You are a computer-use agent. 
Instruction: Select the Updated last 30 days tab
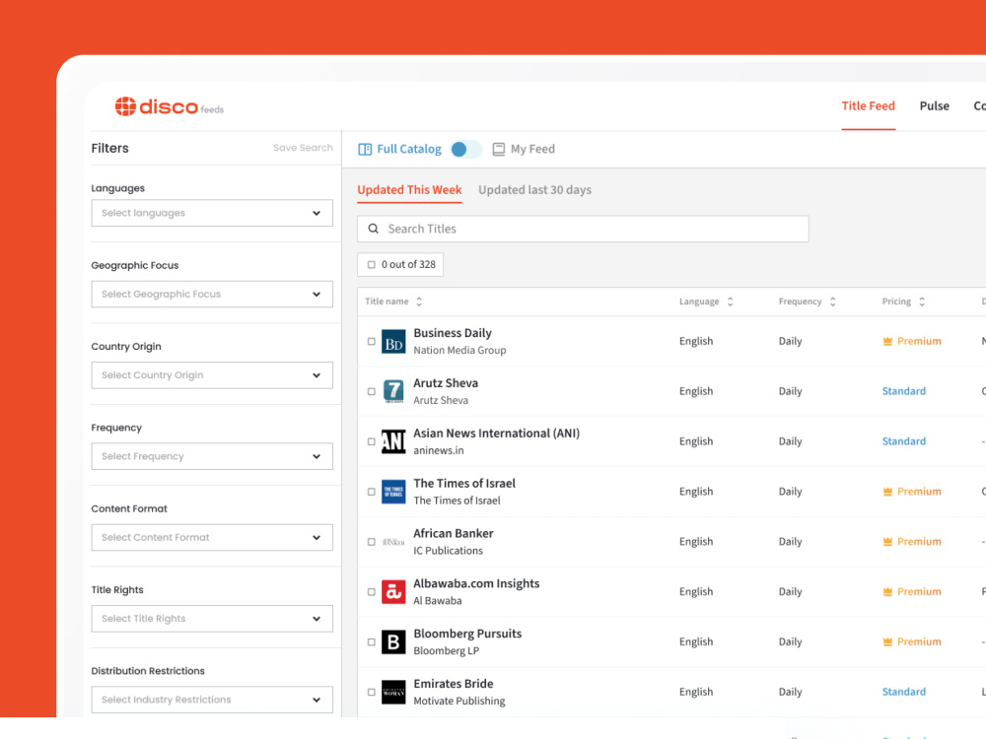[535, 190]
